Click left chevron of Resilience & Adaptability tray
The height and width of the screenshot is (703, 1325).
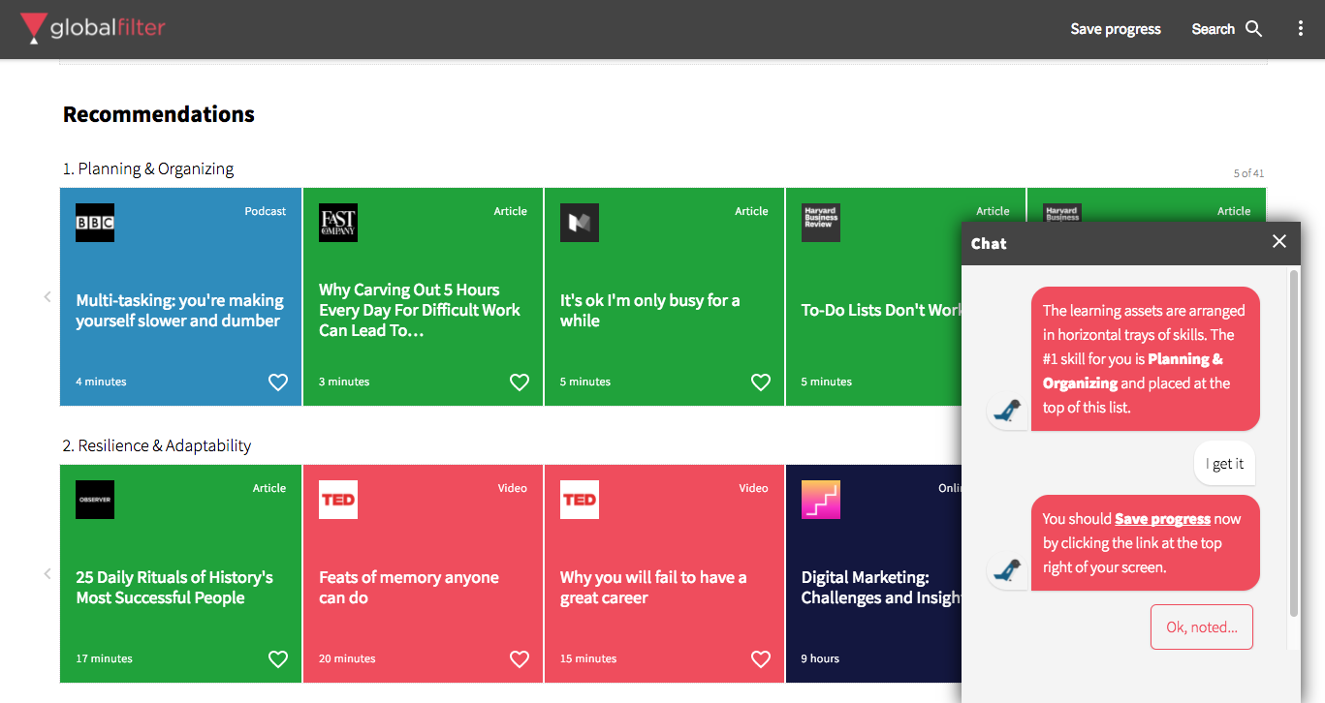pyautogui.click(x=47, y=574)
